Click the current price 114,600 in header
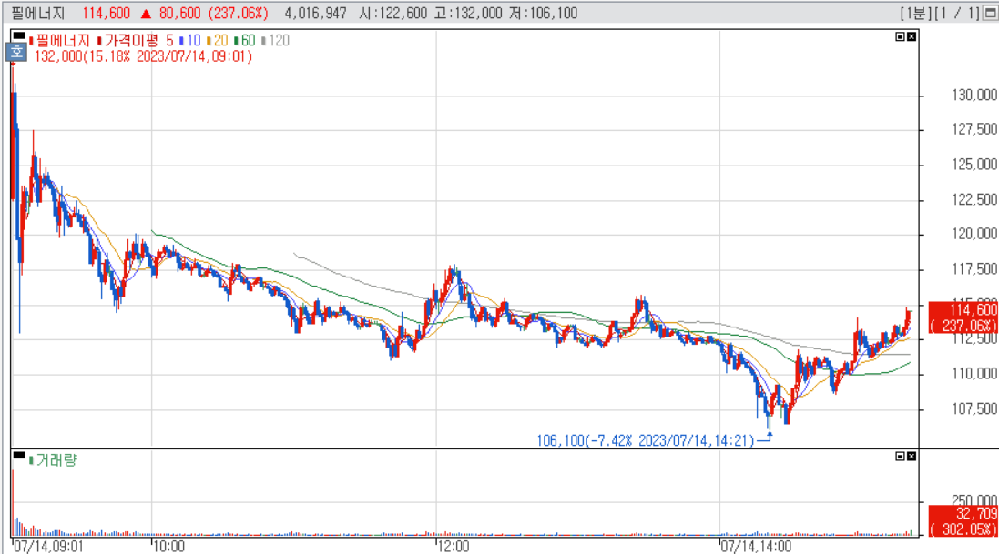999x554 pixels. coord(106,14)
